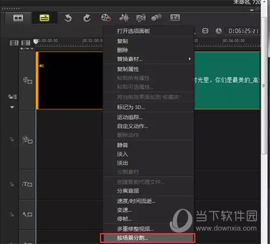Click the project duration timecode field
The width and height of the screenshot is (270, 244).
point(243,31)
